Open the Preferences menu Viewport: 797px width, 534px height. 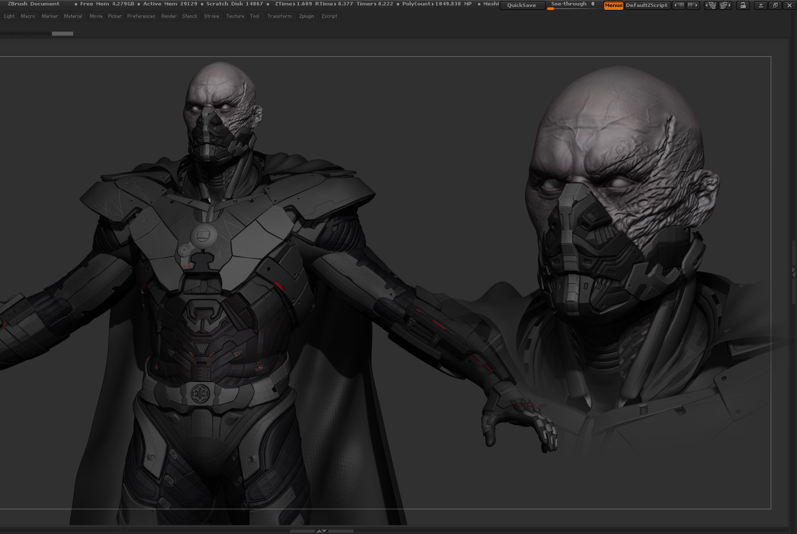pos(141,16)
